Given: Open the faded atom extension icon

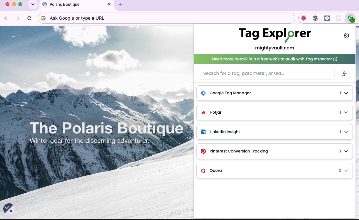Looking at the screenshot, I should [x=339, y=18].
